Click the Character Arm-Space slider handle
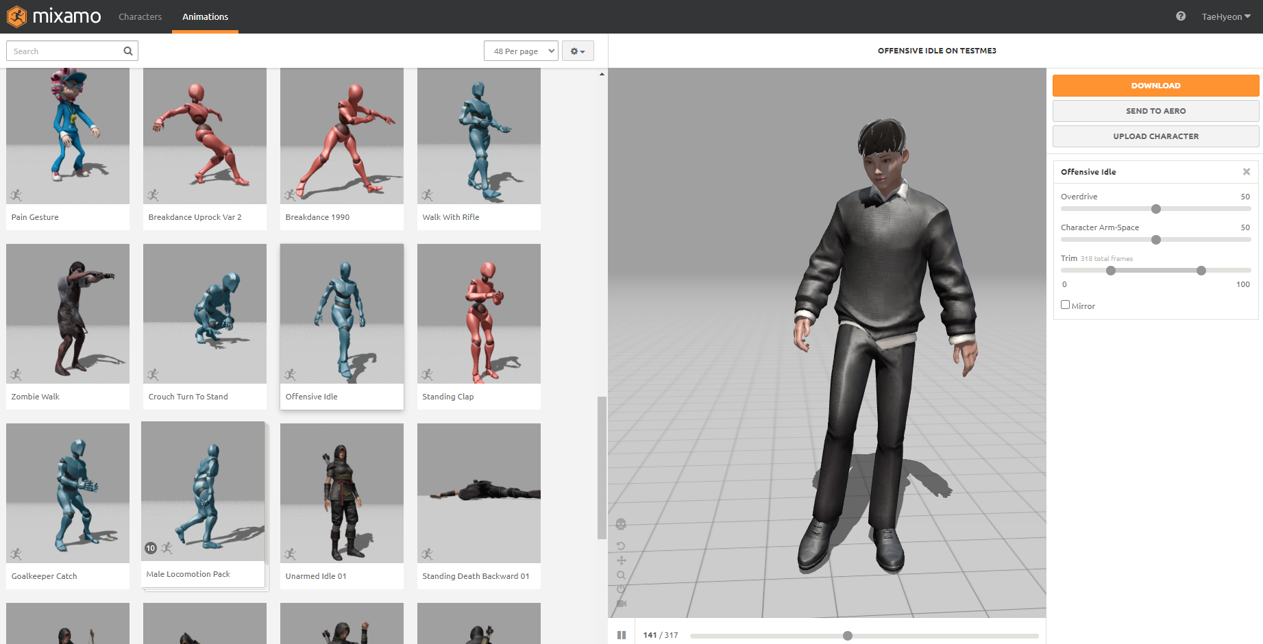1263x644 pixels. 1156,240
